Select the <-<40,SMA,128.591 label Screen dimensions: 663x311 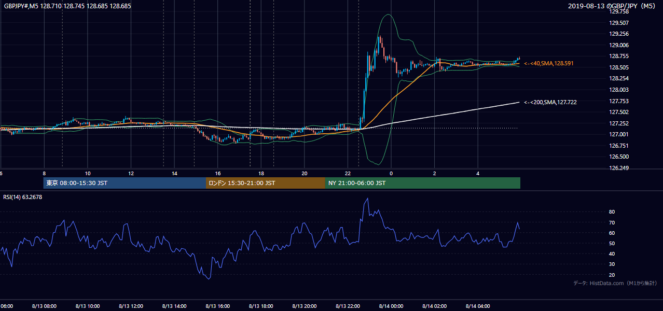tap(548, 63)
